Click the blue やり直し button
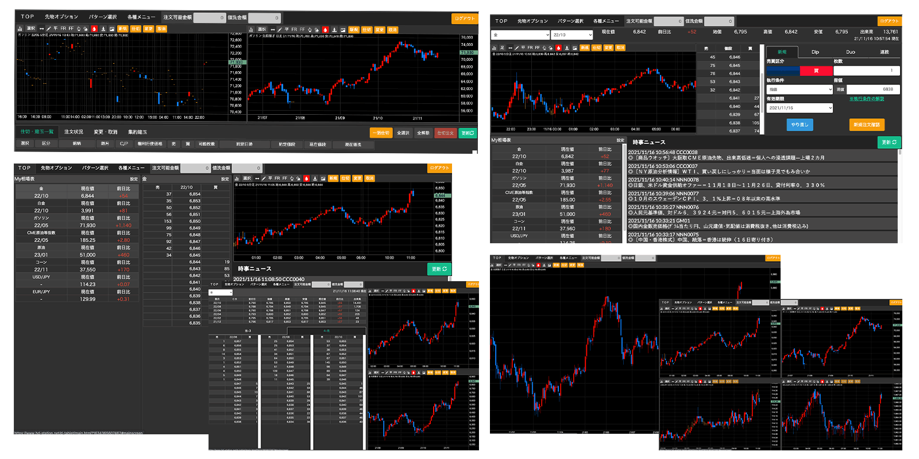Screen dimensions: 919x459 (799, 125)
